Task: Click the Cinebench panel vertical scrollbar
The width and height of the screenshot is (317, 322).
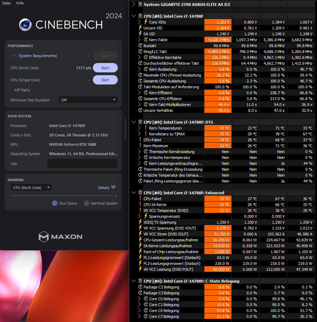Action: [125, 129]
